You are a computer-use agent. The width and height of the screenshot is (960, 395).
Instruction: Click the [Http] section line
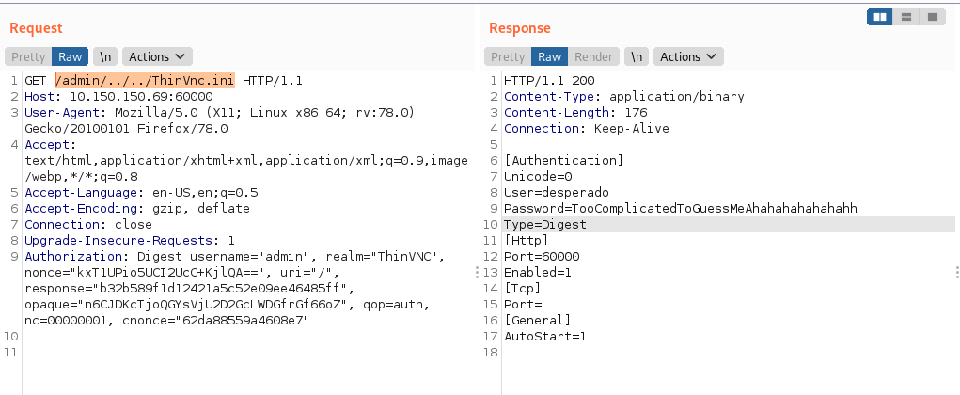(x=526, y=240)
